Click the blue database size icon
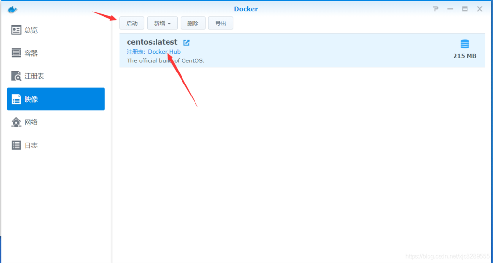The width and height of the screenshot is (493, 263). tap(465, 44)
